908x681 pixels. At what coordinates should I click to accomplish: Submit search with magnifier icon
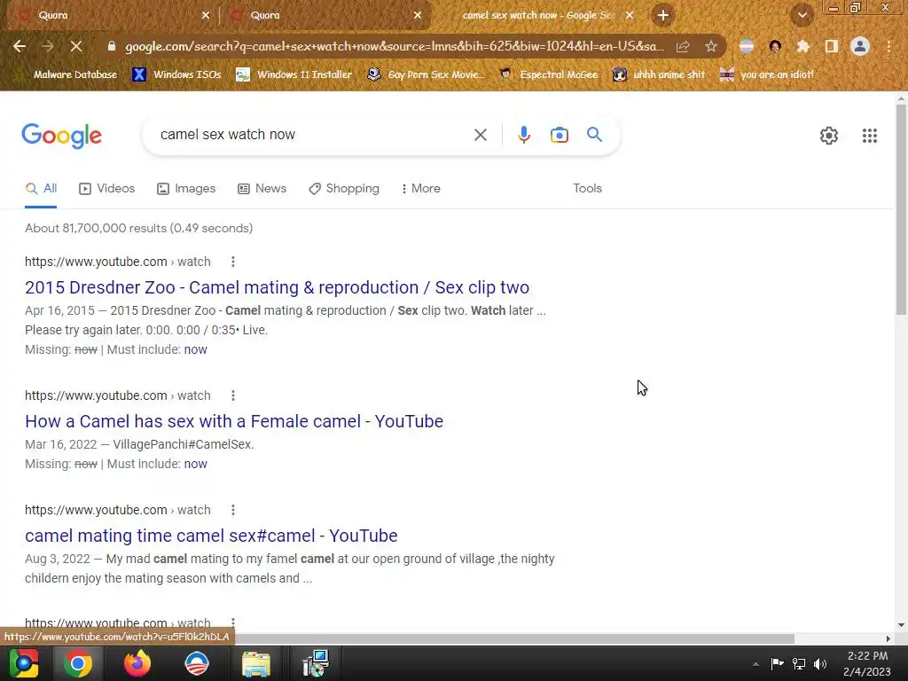(594, 135)
